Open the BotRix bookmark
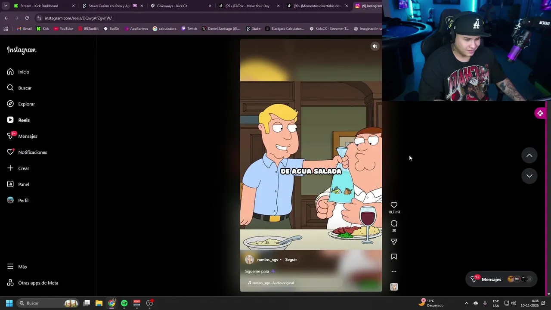This screenshot has width=551, height=310. coord(111,29)
